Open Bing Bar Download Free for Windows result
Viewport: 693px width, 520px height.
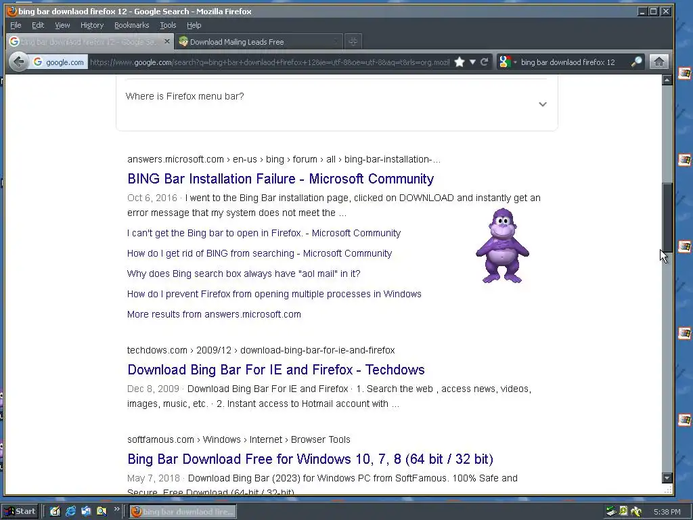pyautogui.click(x=310, y=459)
